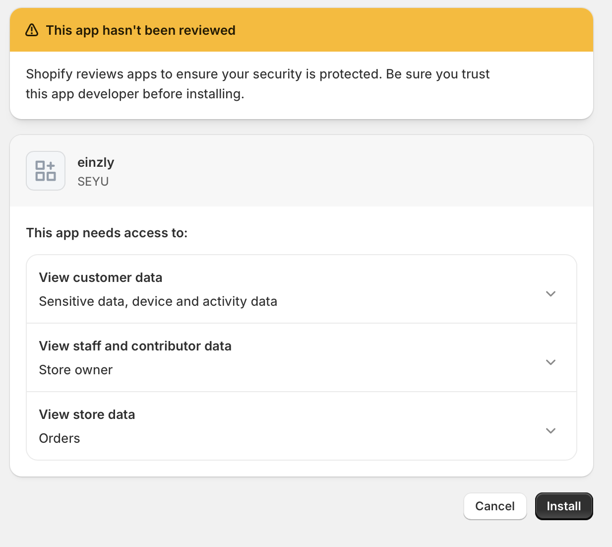Click the SEYU developer name

coord(93,182)
